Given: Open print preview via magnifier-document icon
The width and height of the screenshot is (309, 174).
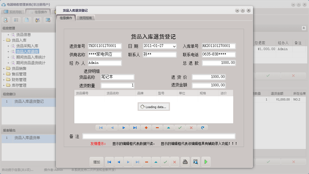Looking at the screenshot, I should [195, 162].
